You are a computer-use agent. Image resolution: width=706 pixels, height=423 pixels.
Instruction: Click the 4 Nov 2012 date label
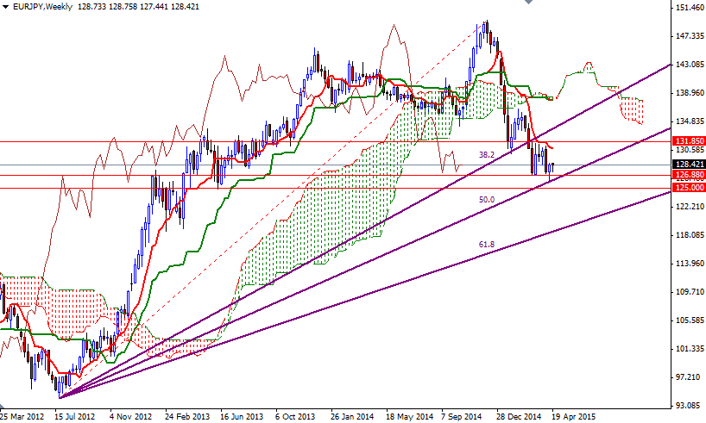coord(131,417)
